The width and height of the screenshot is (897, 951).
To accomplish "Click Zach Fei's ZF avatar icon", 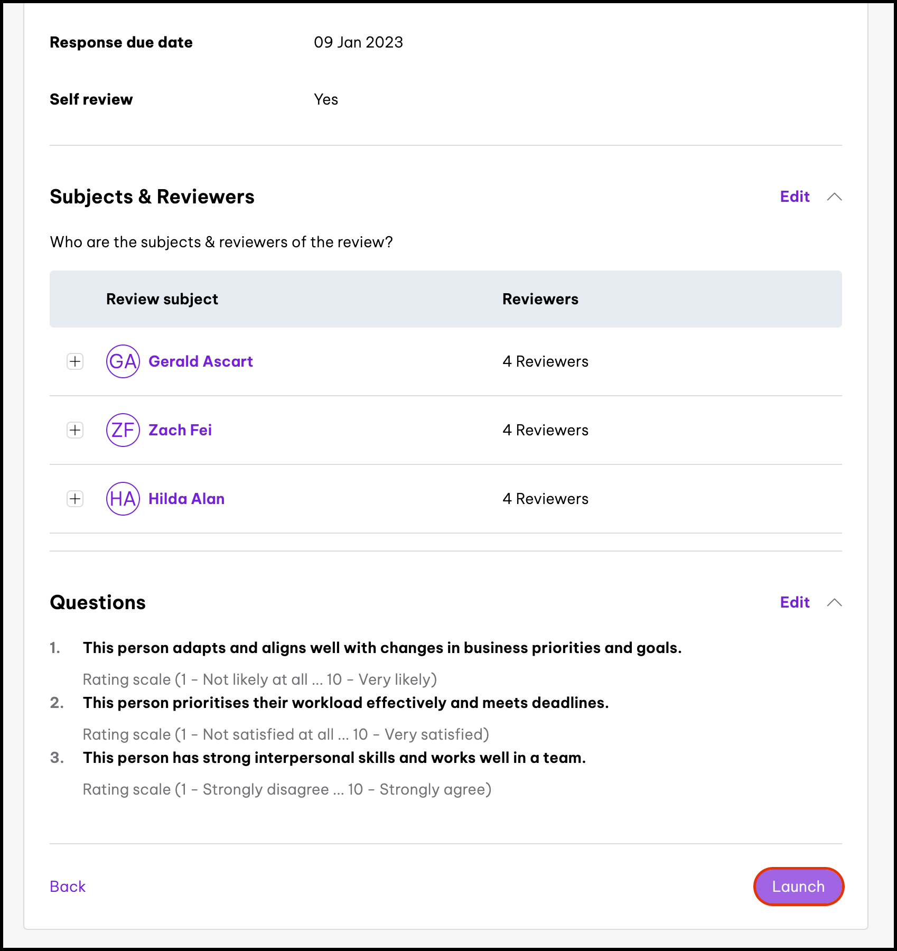I will click(x=123, y=430).
